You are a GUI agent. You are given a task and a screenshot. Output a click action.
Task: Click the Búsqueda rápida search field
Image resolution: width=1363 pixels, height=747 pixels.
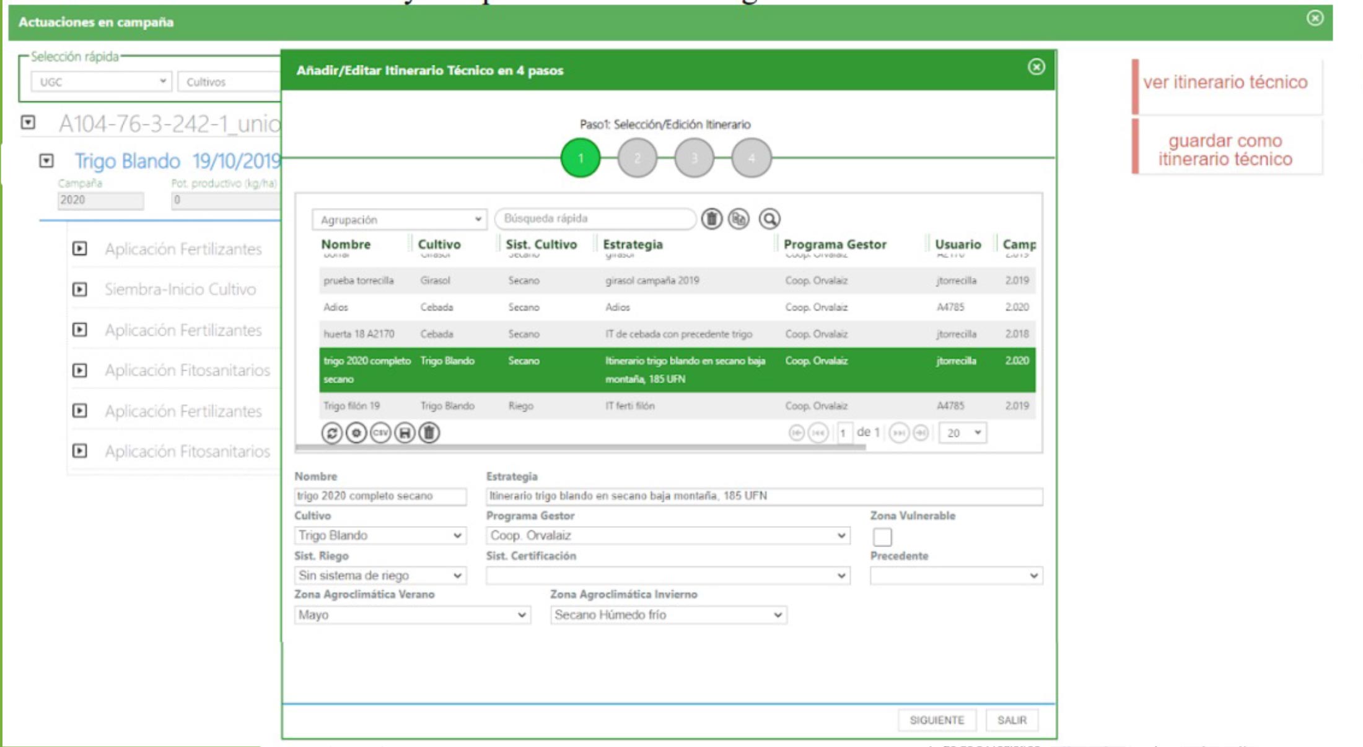pos(595,218)
